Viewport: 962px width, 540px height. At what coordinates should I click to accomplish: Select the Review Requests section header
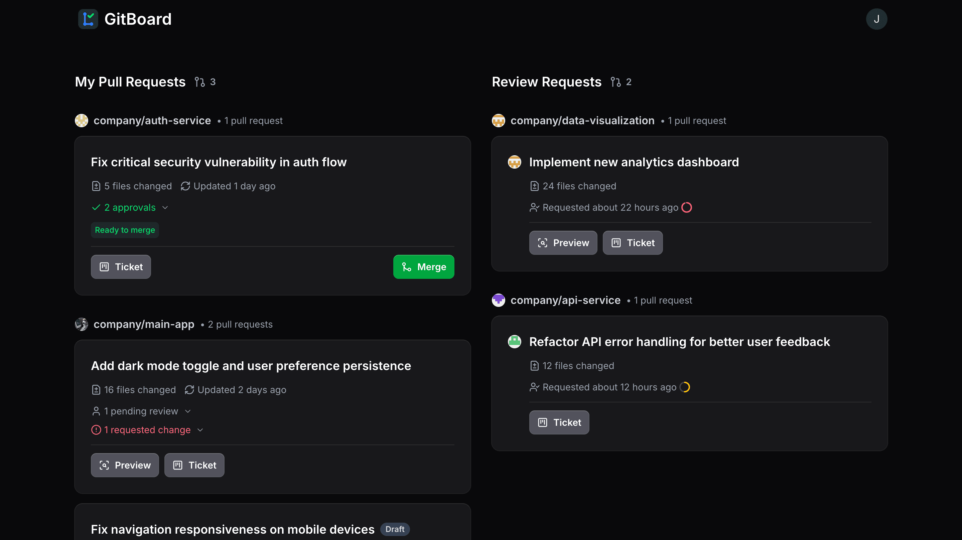pyautogui.click(x=546, y=81)
